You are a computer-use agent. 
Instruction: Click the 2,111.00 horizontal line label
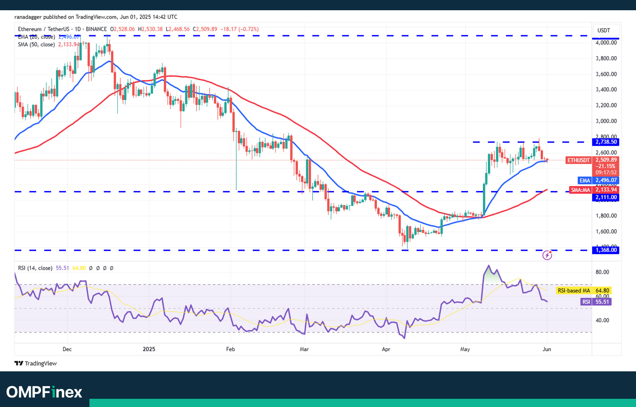(x=606, y=198)
